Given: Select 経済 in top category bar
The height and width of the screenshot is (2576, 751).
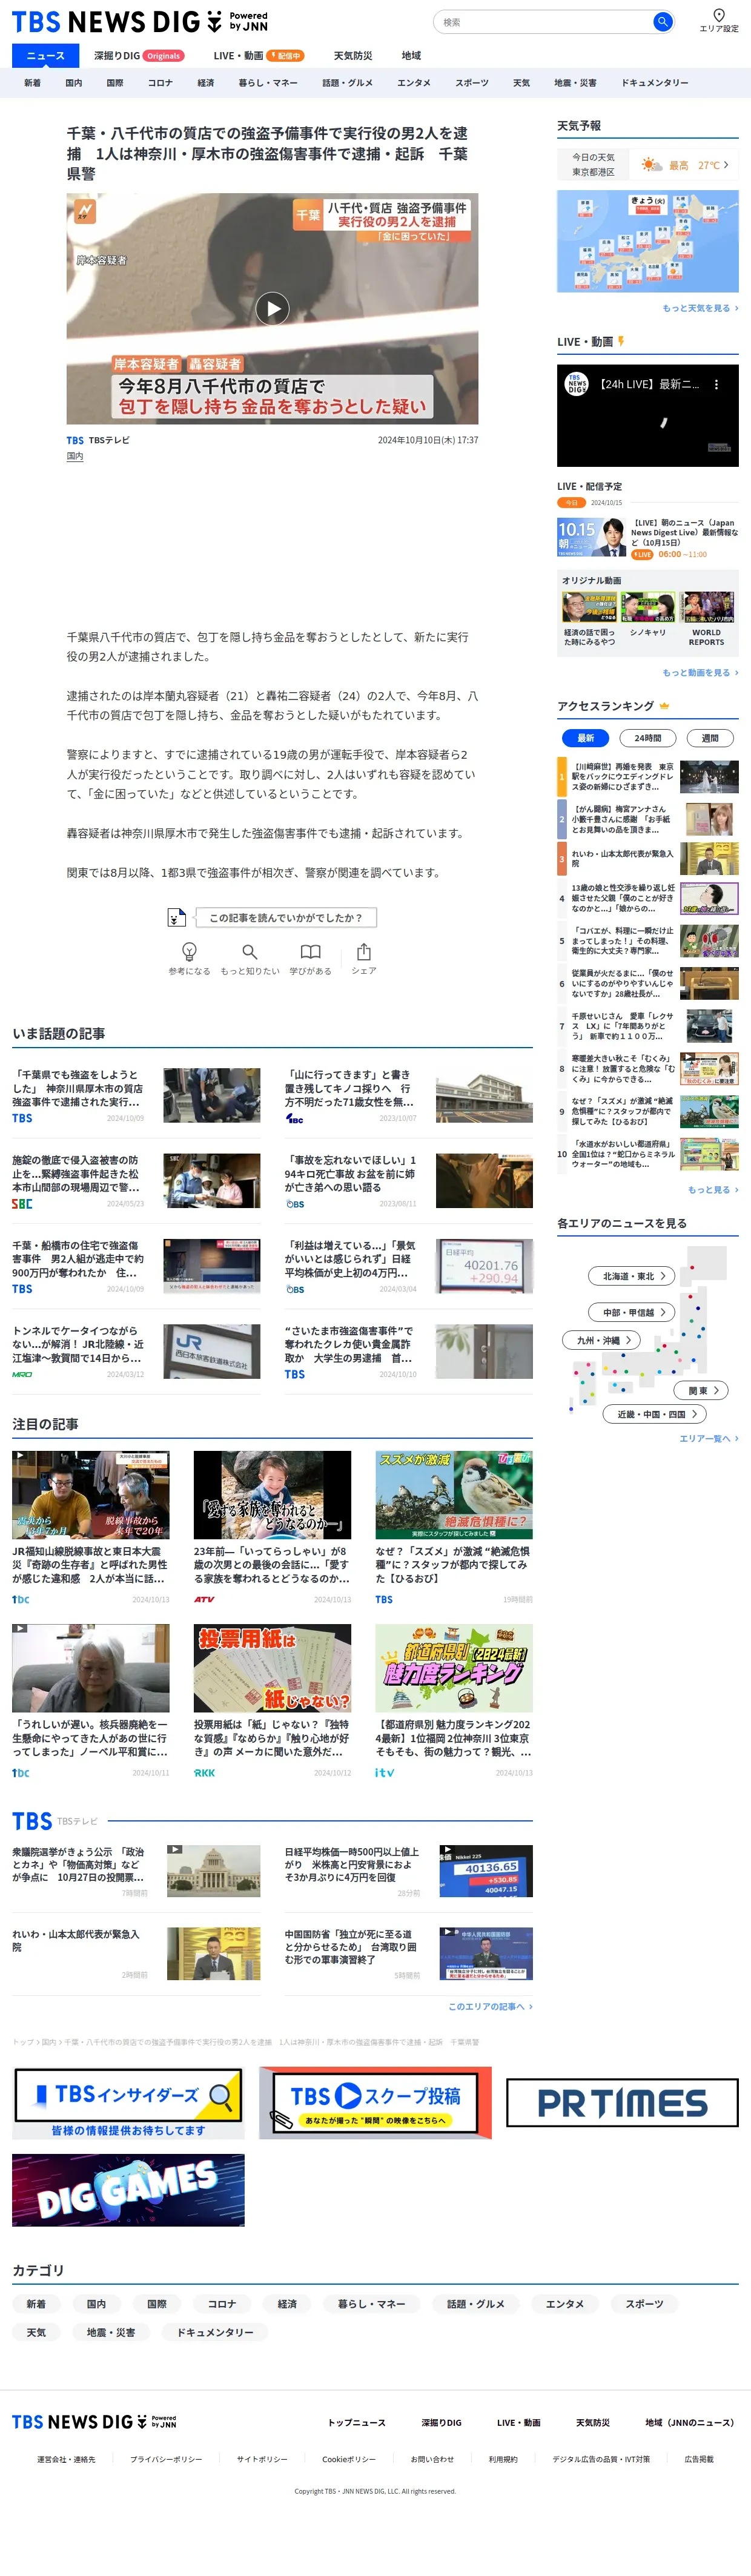Looking at the screenshot, I should tap(206, 83).
